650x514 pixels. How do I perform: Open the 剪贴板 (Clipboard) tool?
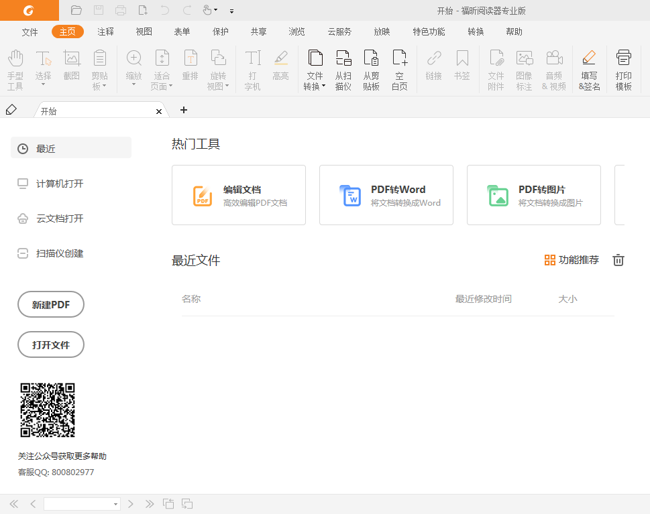[99, 69]
